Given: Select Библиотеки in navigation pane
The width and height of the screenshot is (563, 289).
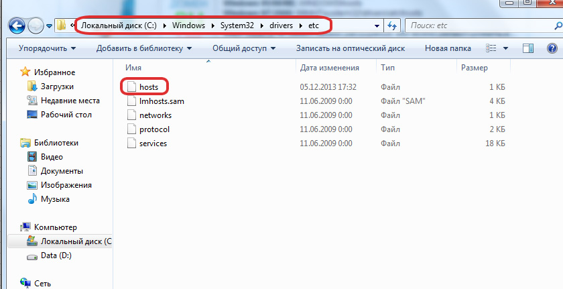Looking at the screenshot, I should pyautogui.click(x=56, y=143).
